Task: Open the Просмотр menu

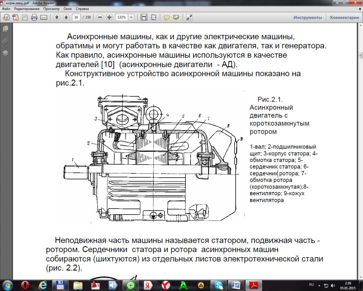Action: (x=51, y=9)
